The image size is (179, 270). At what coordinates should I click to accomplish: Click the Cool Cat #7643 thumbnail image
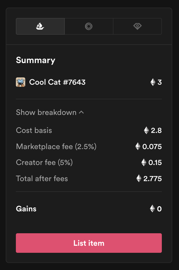tap(21, 82)
